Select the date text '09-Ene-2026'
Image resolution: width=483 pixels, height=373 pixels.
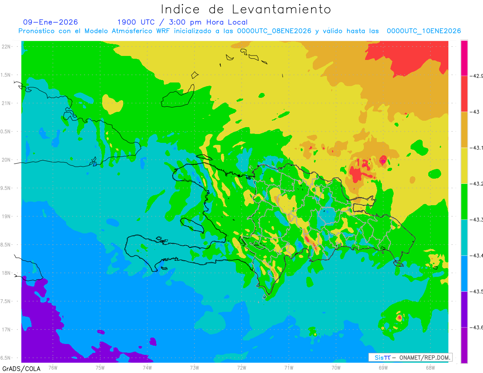pos(50,22)
